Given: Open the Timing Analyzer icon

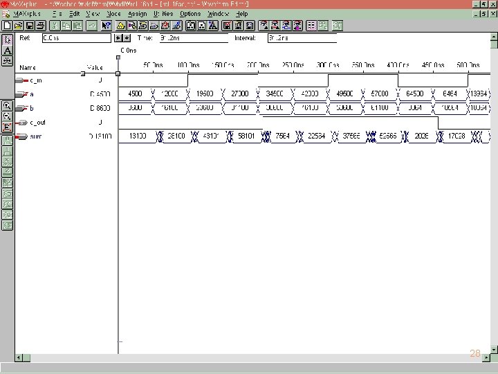Looking at the screenshot, I should [165, 26].
